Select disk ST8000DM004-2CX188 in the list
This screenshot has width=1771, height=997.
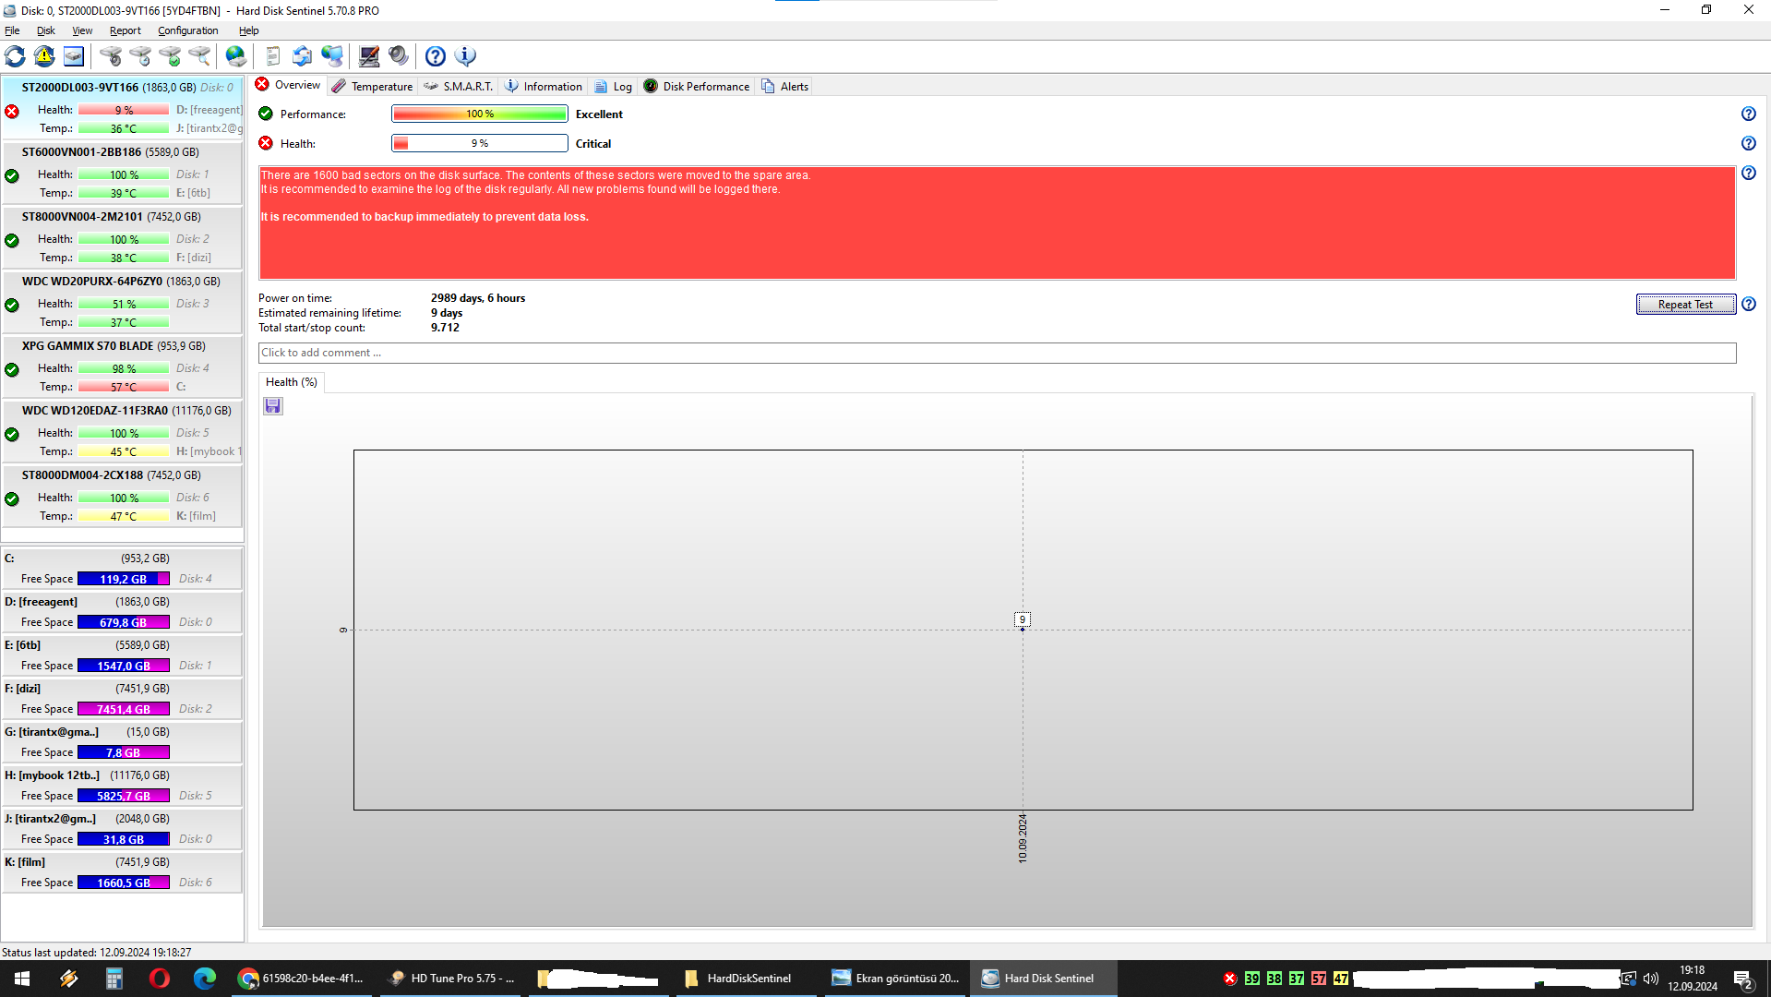123,496
